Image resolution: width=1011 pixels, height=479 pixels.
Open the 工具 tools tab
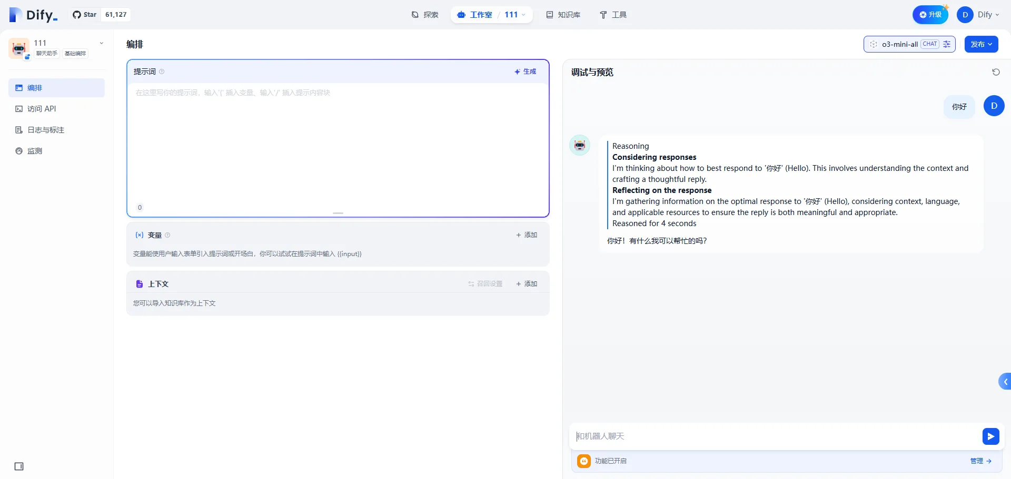point(613,15)
